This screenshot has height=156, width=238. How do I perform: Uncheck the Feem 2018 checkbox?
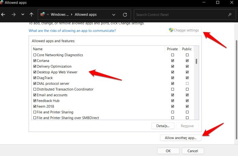click(x=35, y=106)
